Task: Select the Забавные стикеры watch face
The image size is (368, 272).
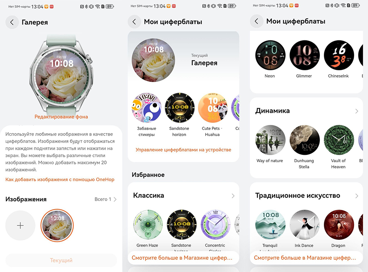Action: (x=146, y=108)
